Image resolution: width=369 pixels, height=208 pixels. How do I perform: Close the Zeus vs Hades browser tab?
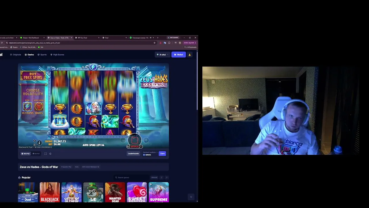pos(71,38)
